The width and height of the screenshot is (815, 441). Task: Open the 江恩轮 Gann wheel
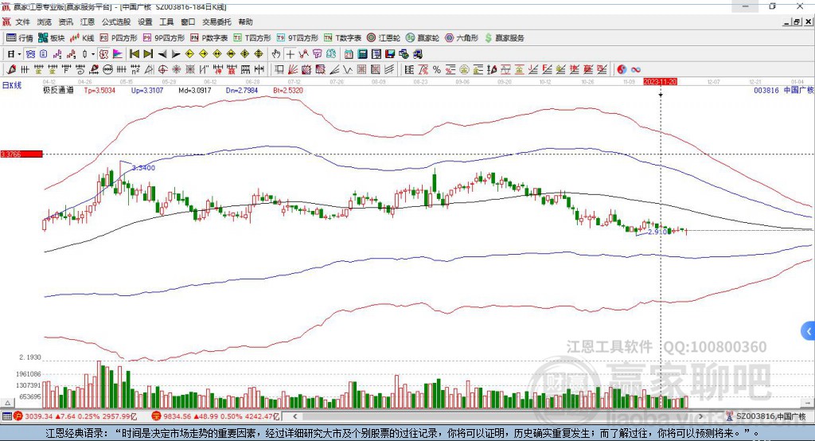coord(384,38)
